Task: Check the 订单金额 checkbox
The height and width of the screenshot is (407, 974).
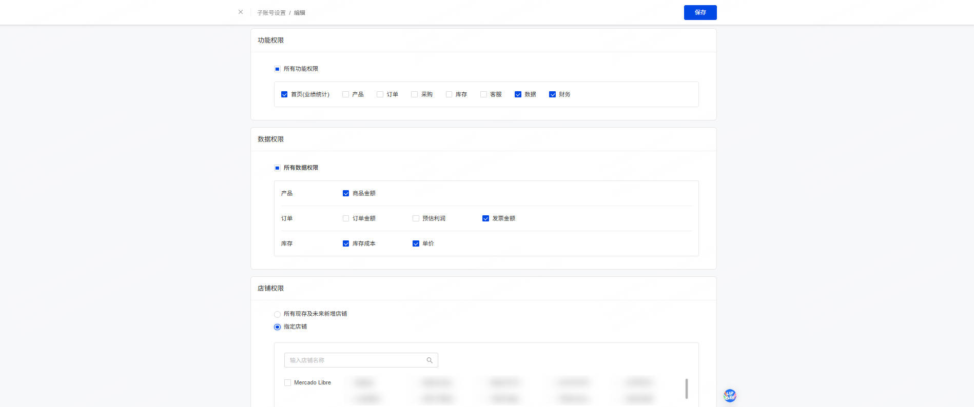Action: (x=346, y=218)
